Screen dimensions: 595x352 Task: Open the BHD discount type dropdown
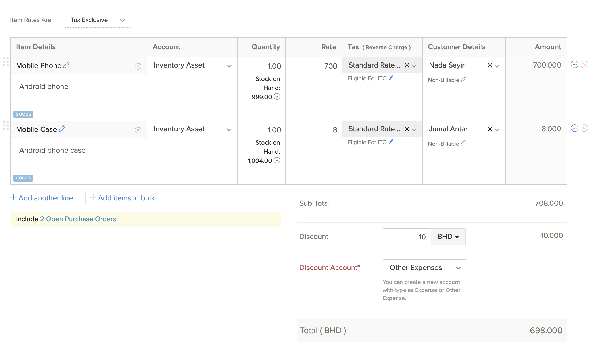(448, 237)
